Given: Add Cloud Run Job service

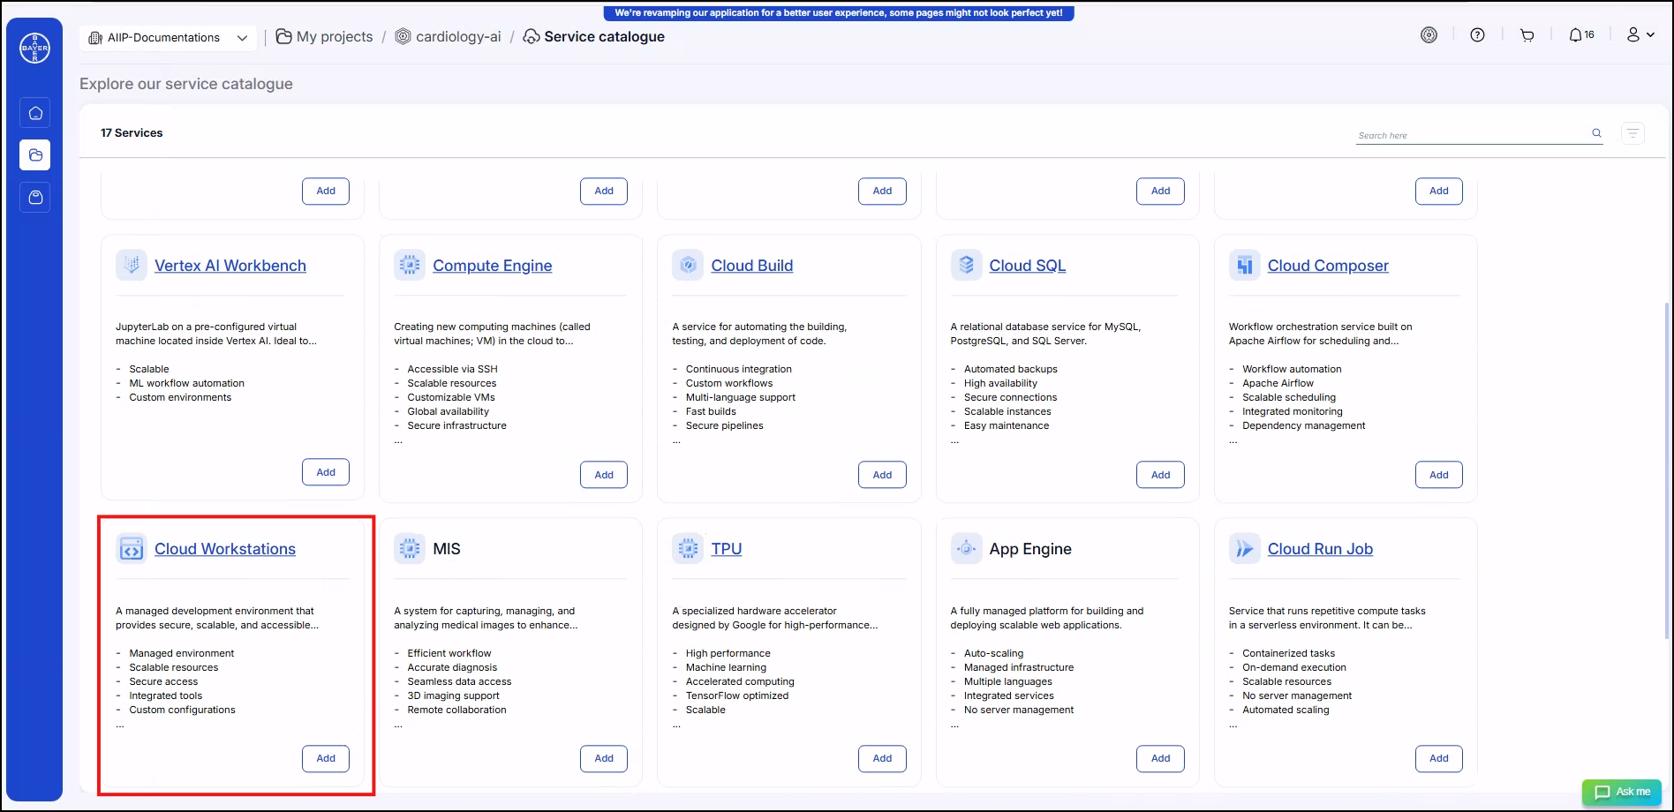Looking at the screenshot, I should (1439, 758).
